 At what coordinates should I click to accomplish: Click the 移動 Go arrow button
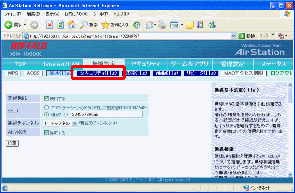[246, 36]
